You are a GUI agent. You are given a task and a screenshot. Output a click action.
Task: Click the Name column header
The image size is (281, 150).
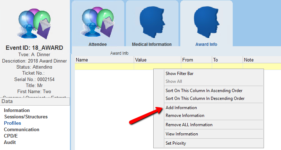82,60
